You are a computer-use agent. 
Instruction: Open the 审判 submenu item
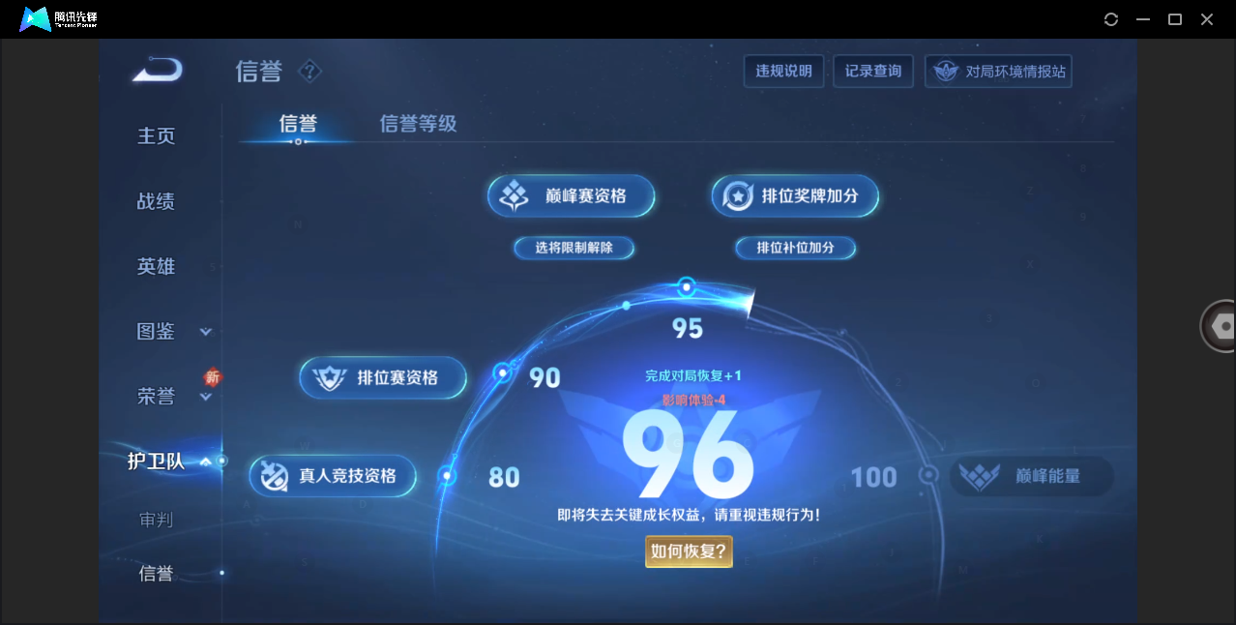(x=157, y=520)
